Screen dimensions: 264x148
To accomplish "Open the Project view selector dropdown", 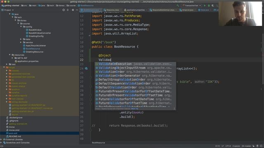I will [x=7, y=10].
